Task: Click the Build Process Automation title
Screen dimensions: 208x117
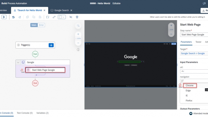Action: point(14,3)
